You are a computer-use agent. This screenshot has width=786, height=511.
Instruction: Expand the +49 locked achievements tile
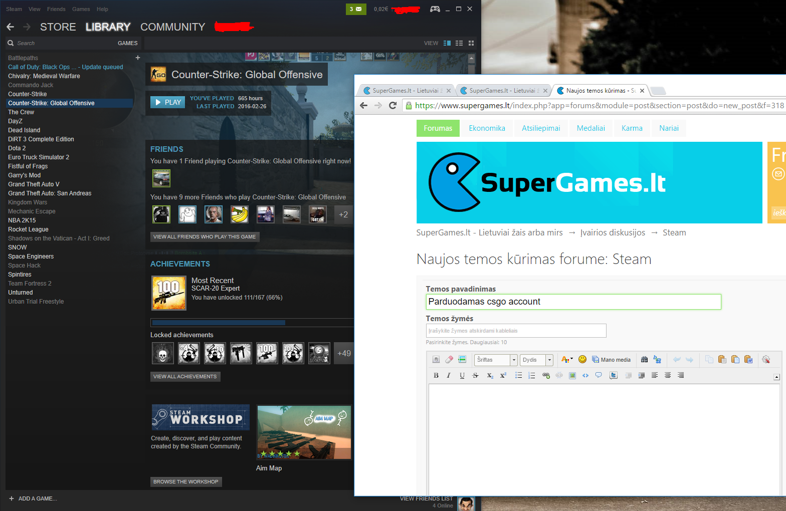(344, 353)
